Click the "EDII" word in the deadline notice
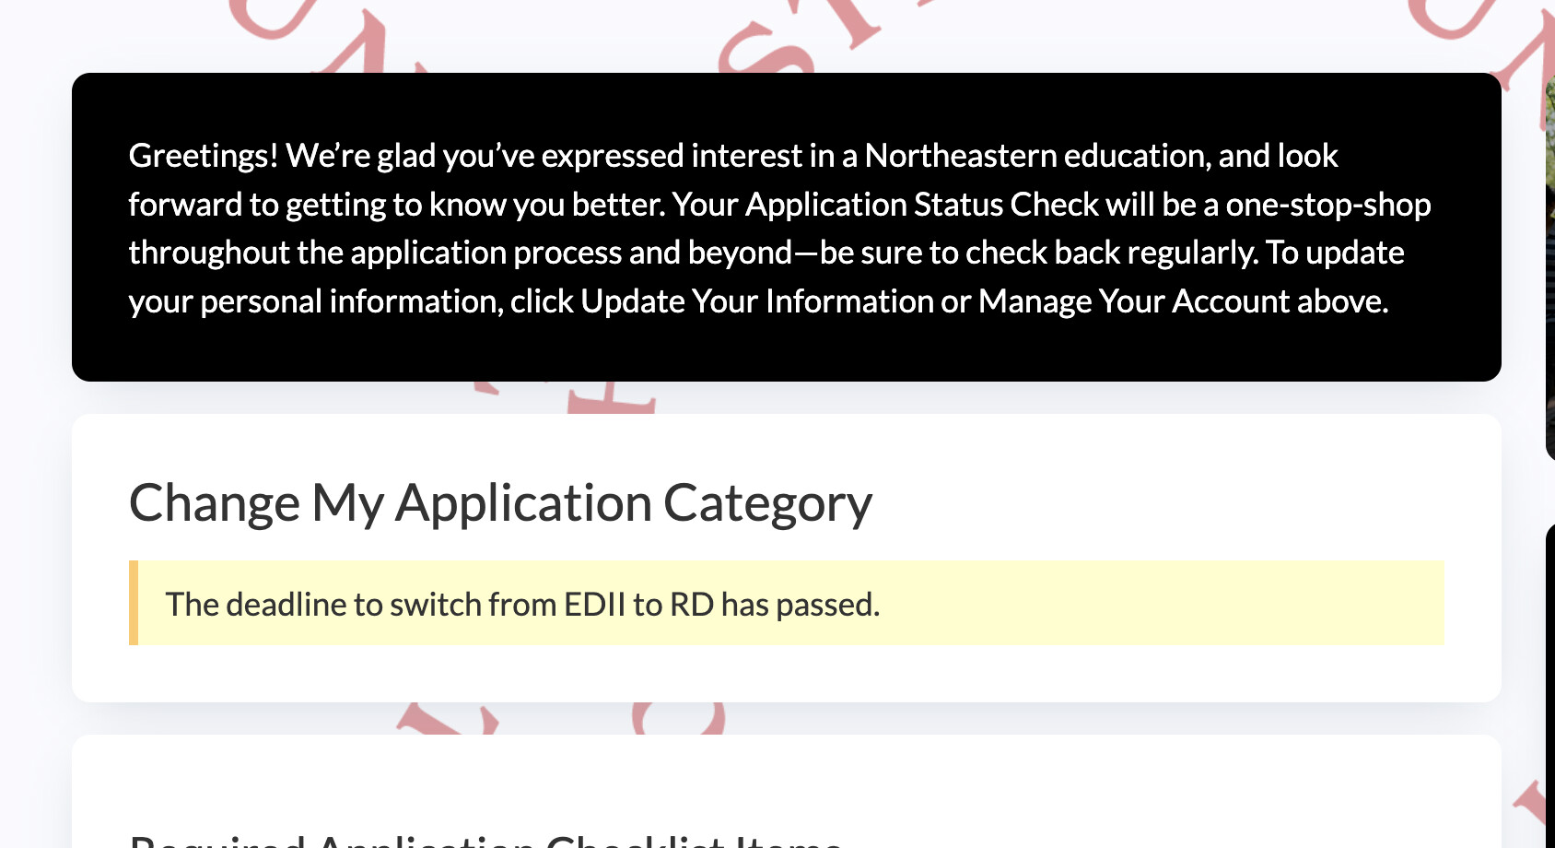The image size is (1555, 848). coord(595,605)
